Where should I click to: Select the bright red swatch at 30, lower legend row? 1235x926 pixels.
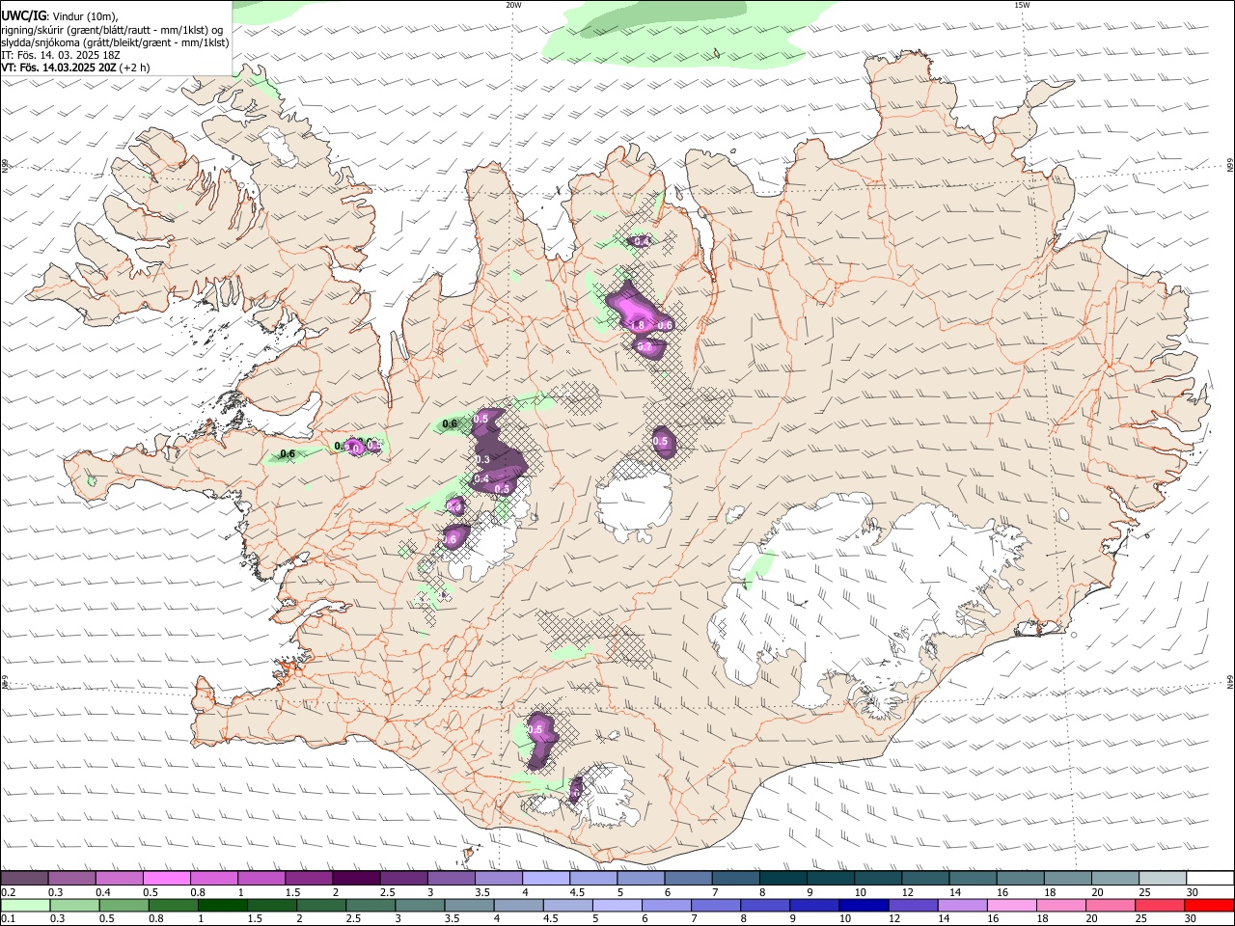point(1209,906)
